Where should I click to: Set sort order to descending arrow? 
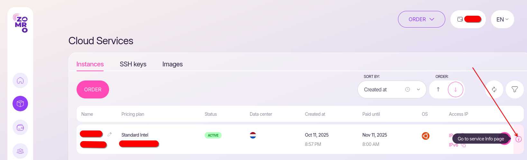pyautogui.click(x=455, y=89)
